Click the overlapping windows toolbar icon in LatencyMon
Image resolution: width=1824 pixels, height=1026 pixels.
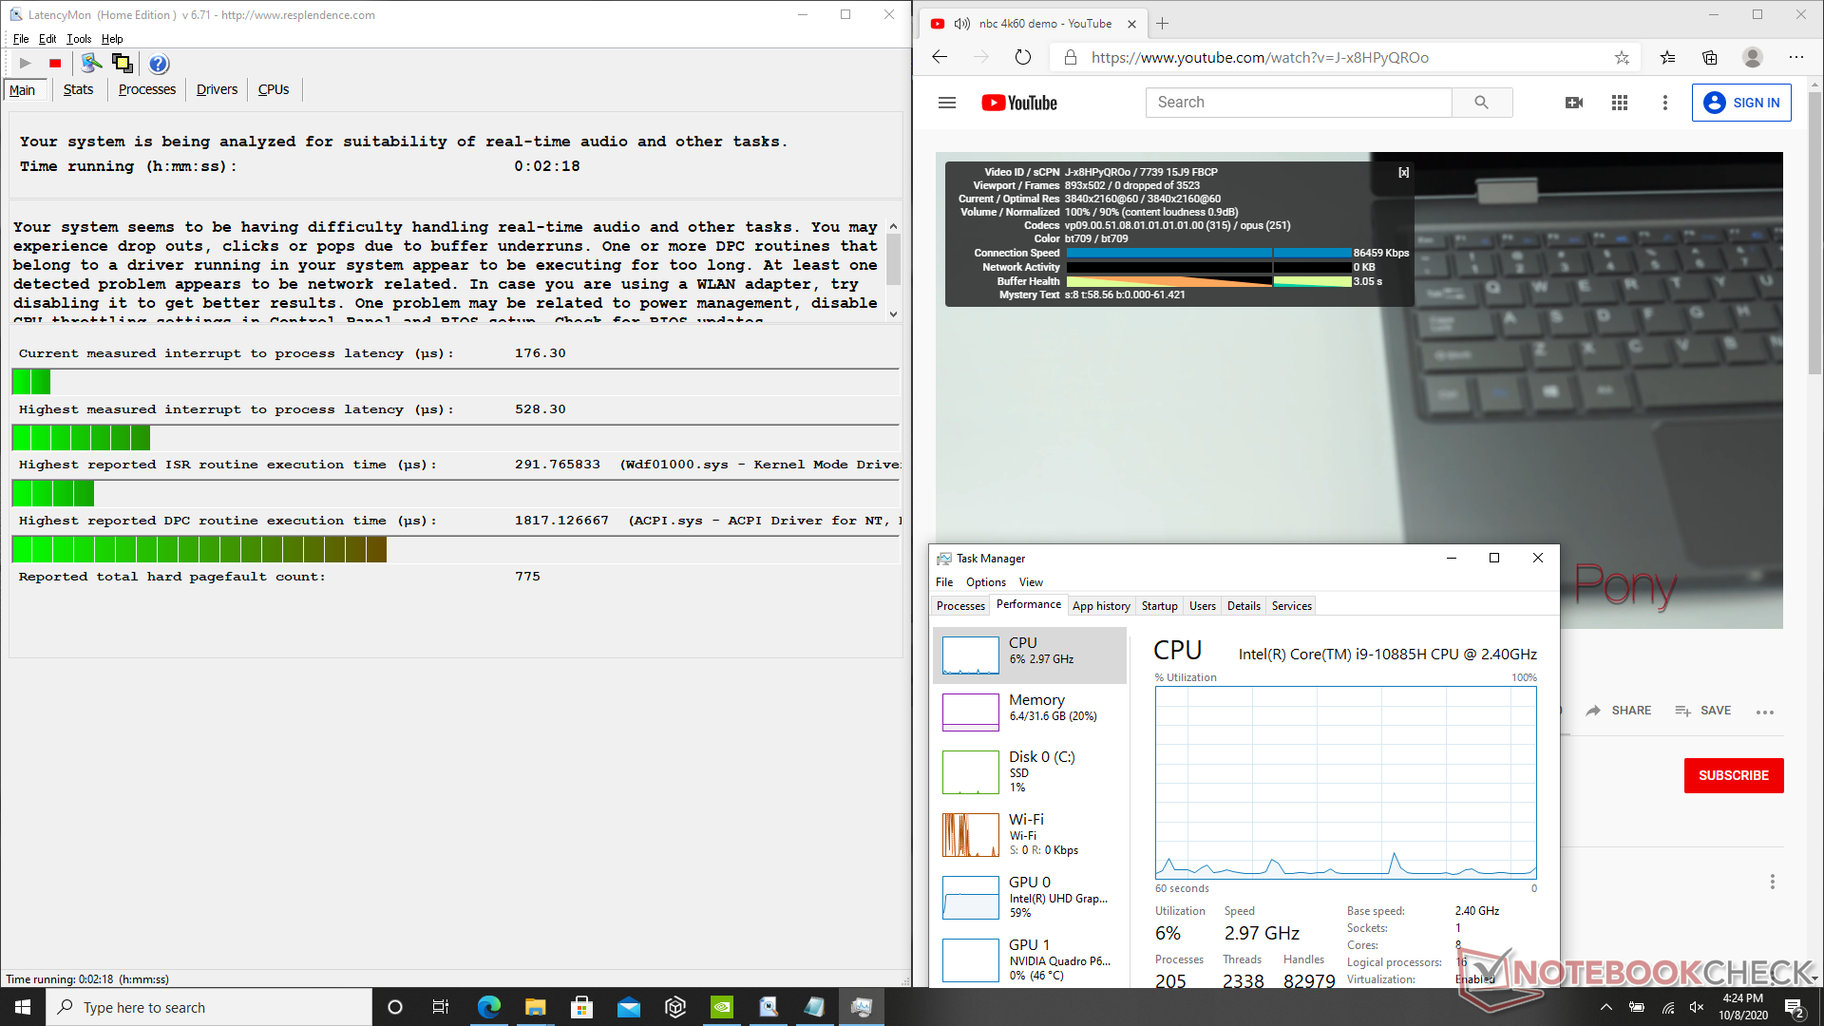(122, 64)
